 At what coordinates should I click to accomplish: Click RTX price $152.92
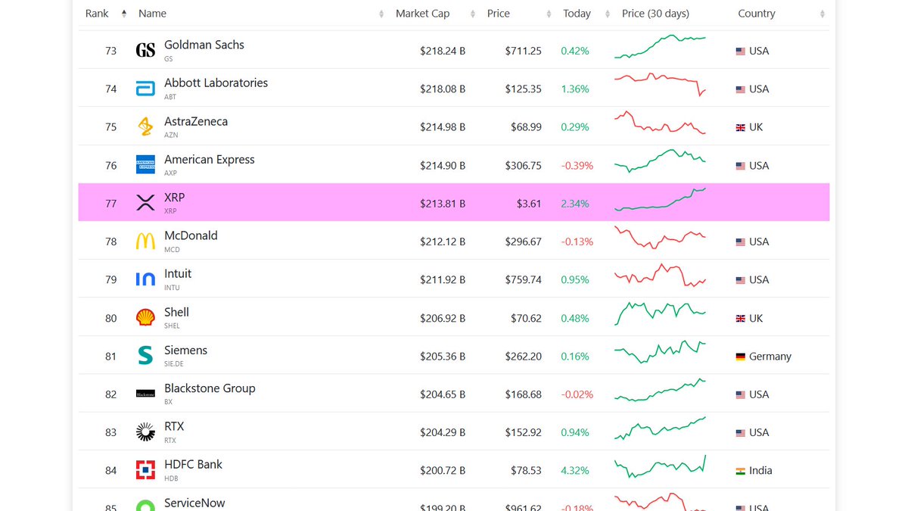click(x=524, y=433)
